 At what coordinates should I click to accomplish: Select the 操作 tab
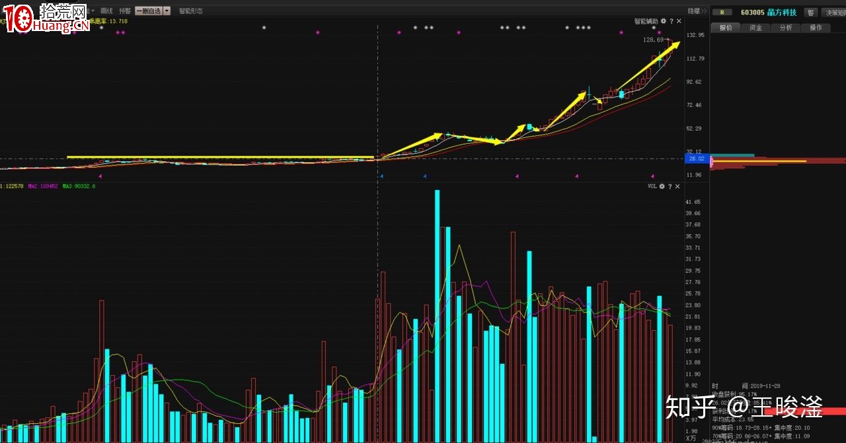(816, 28)
